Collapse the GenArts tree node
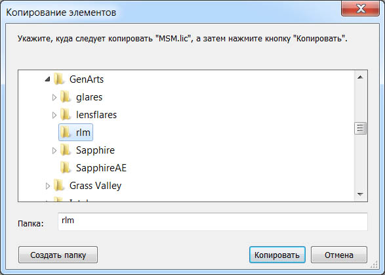Viewport: 385px width, 275px height. (x=48, y=79)
